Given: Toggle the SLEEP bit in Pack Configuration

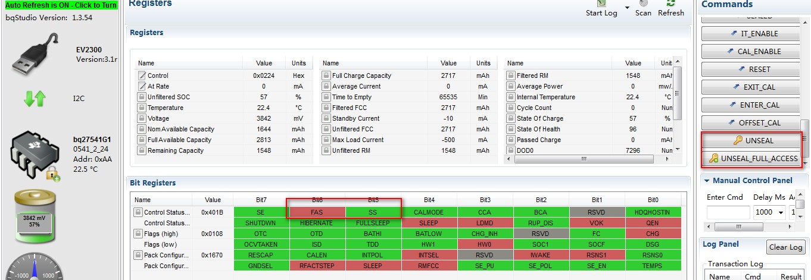Looking at the screenshot, I should (x=373, y=266).
